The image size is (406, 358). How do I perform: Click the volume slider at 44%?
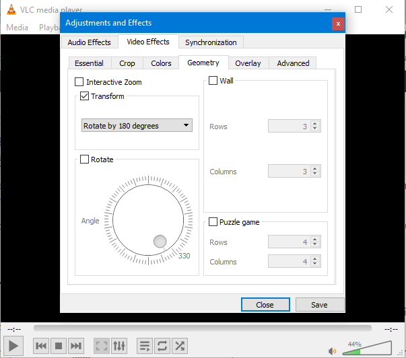[x=367, y=348]
